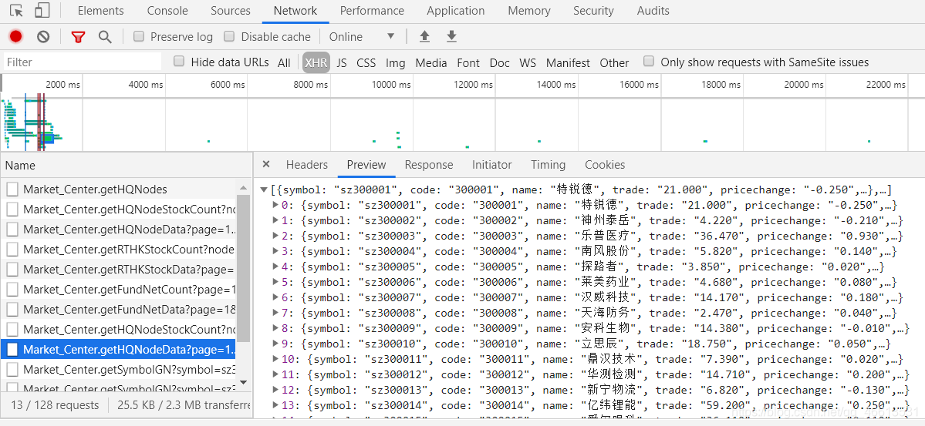The image size is (925, 426).
Task: Filter requests by CSS
Action: 366,62
